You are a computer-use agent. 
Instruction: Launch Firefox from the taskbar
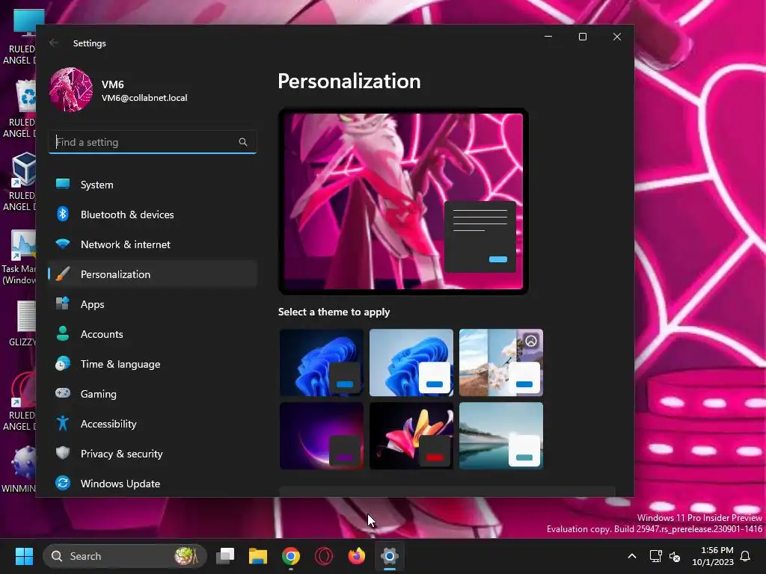pyautogui.click(x=357, y=556)
